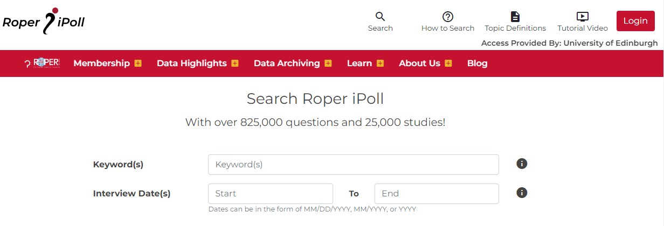This screenshot has width=664, height=226.
Task: Open Topic Definitions document icon
Action: pyautogui.click(x=515, y=17)
